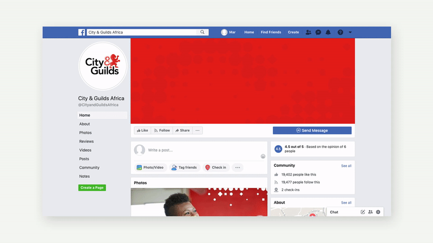Open the Chat bar label
The width and height of the screenshot is (433, 243).
point(334,212)
